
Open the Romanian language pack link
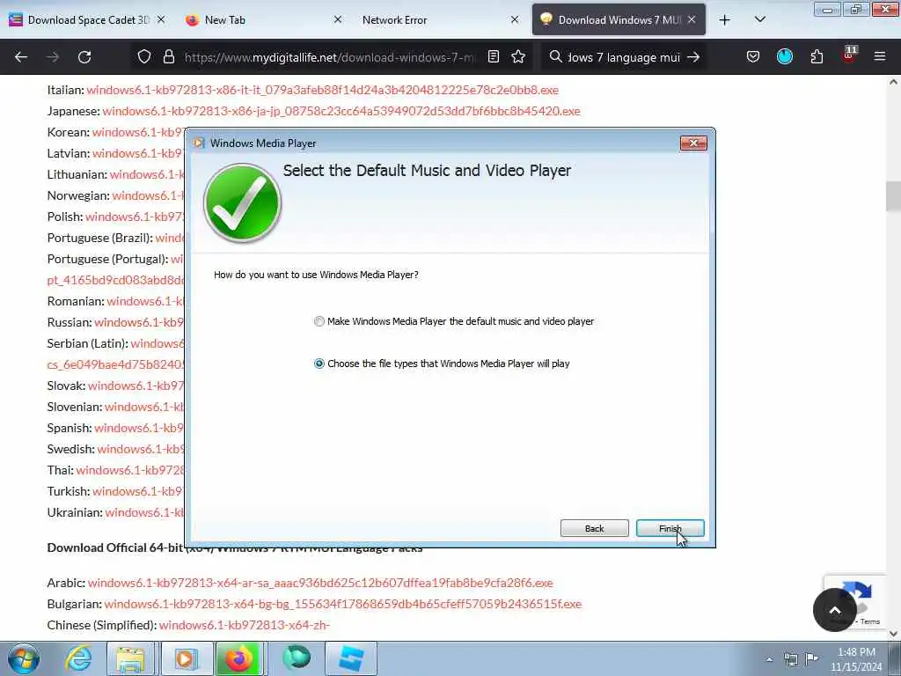coord(145,301)
